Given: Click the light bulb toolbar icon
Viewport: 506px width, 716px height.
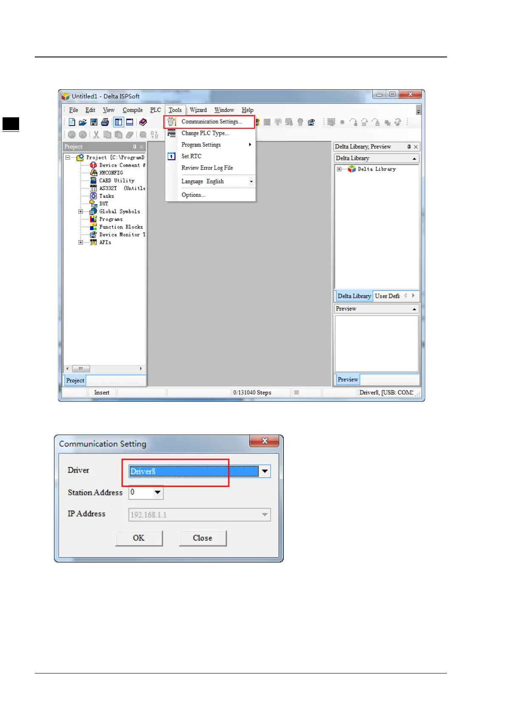Looking at the screenshot, I should (x=300, y=122).
